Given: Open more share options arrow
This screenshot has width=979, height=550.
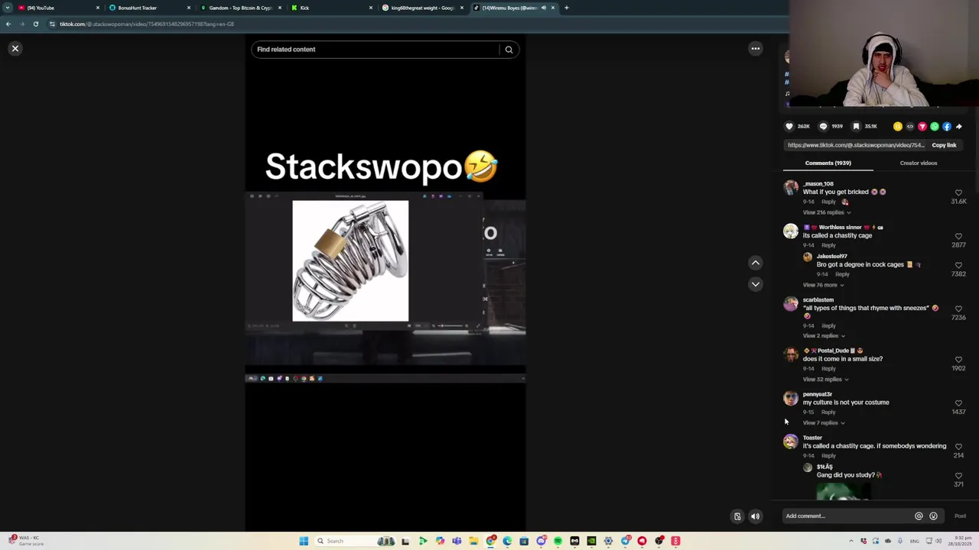Looking at the screenshot, I should click(958, 127).
